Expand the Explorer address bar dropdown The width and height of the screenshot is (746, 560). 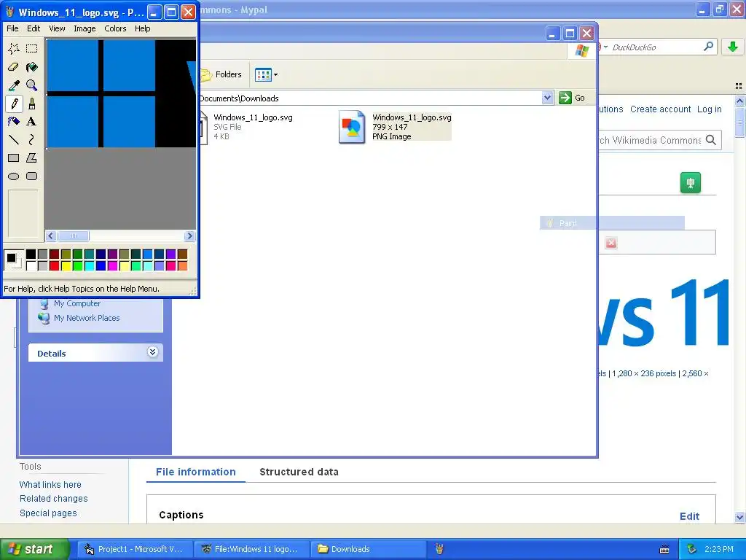tap(548, 98)
